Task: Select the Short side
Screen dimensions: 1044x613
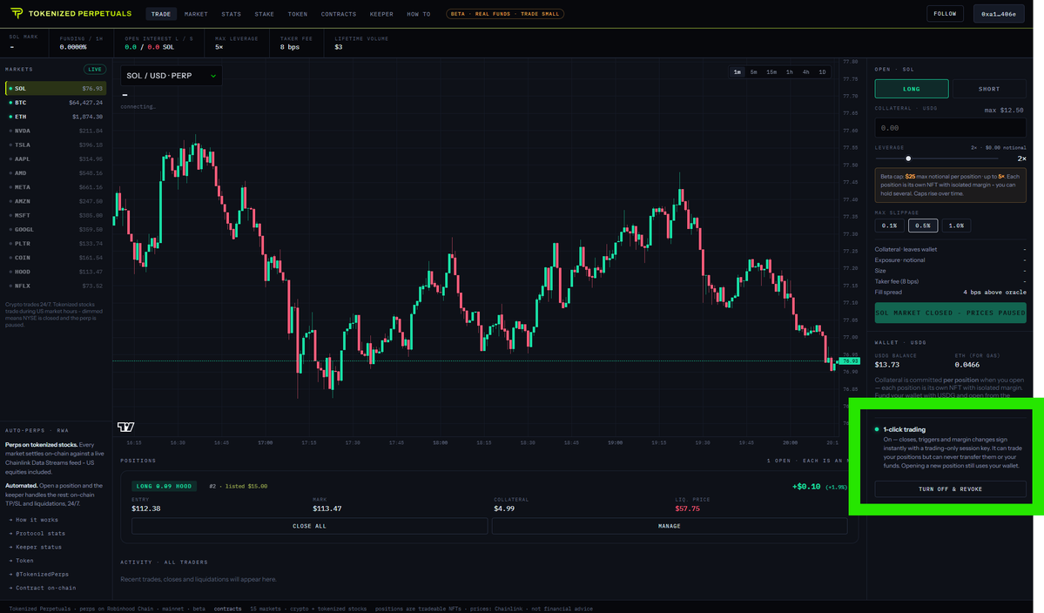Action: click(x=989, y=89)
